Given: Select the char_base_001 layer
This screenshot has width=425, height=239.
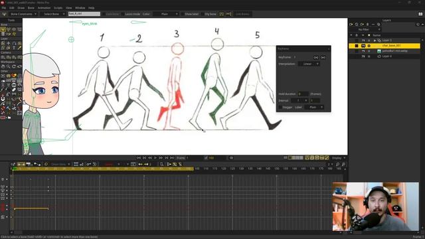Looking at the screenshot, I should (x=384, y=46).
